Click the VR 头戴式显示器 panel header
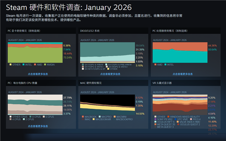The image size is (226, 141). tap(186, 83)
